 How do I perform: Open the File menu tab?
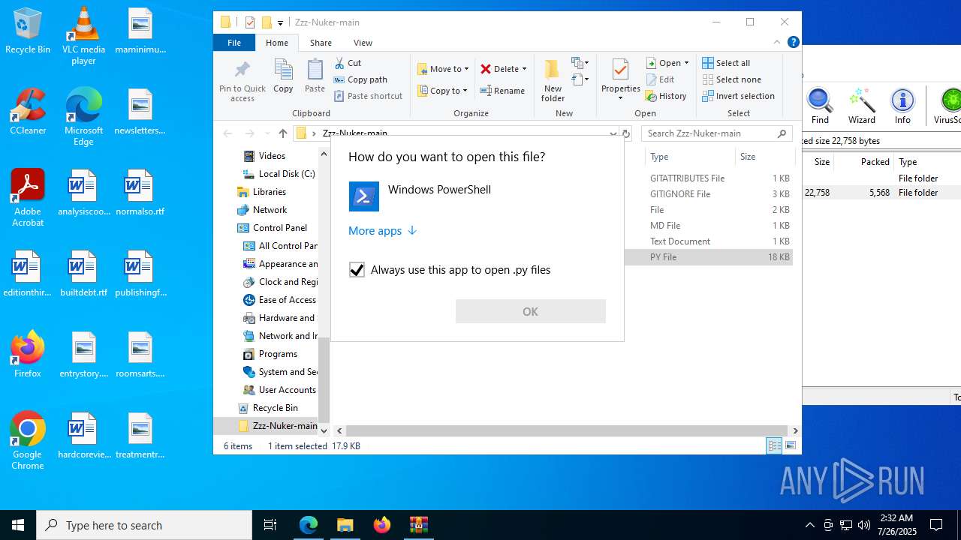point(234,43)
